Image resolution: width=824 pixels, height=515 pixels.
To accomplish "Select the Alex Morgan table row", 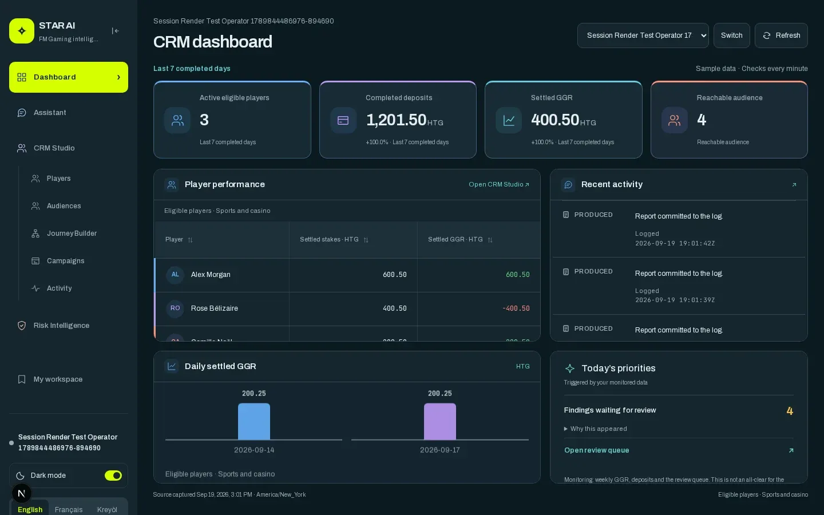I will 347,275.
